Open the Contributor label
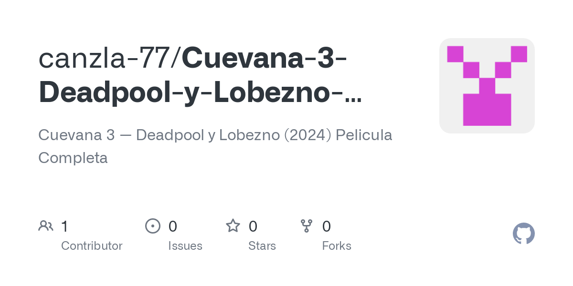The width and height of the screenshot is (573, 286). [x=92, y=246]
